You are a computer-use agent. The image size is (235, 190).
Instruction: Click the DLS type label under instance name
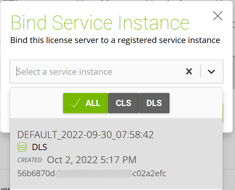pos(39,147)
